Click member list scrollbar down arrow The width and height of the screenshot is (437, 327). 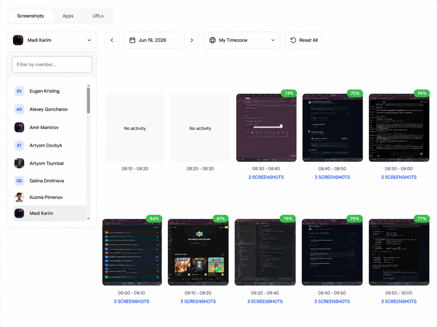[88, 219]
